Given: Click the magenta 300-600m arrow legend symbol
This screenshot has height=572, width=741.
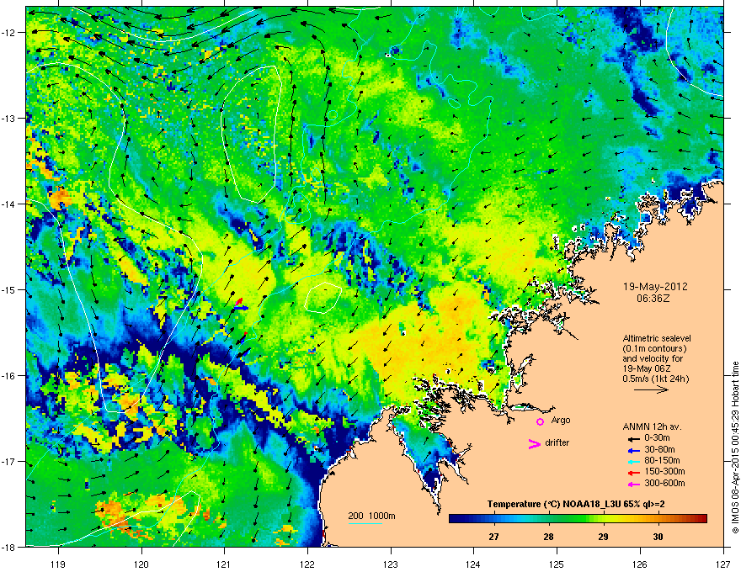Looking at the screenshot, I should (x=634, y=484).
